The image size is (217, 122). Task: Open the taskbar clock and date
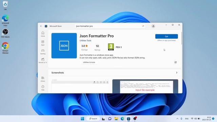[x=206, y=119]
